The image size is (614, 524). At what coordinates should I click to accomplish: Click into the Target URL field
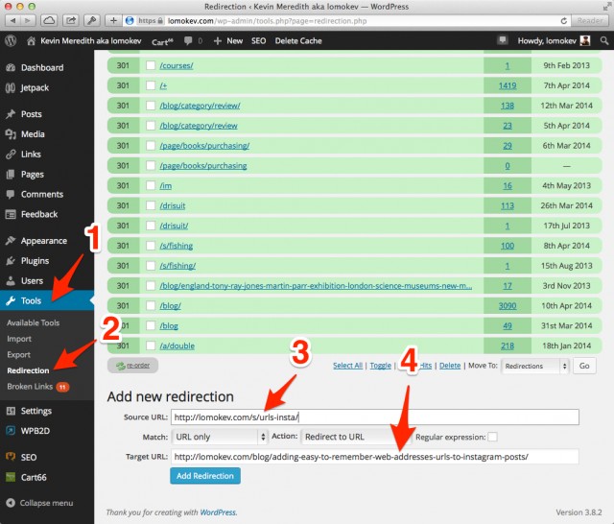tap(375, 457)
